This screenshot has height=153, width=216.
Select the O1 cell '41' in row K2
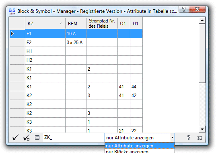coord(124,95)
